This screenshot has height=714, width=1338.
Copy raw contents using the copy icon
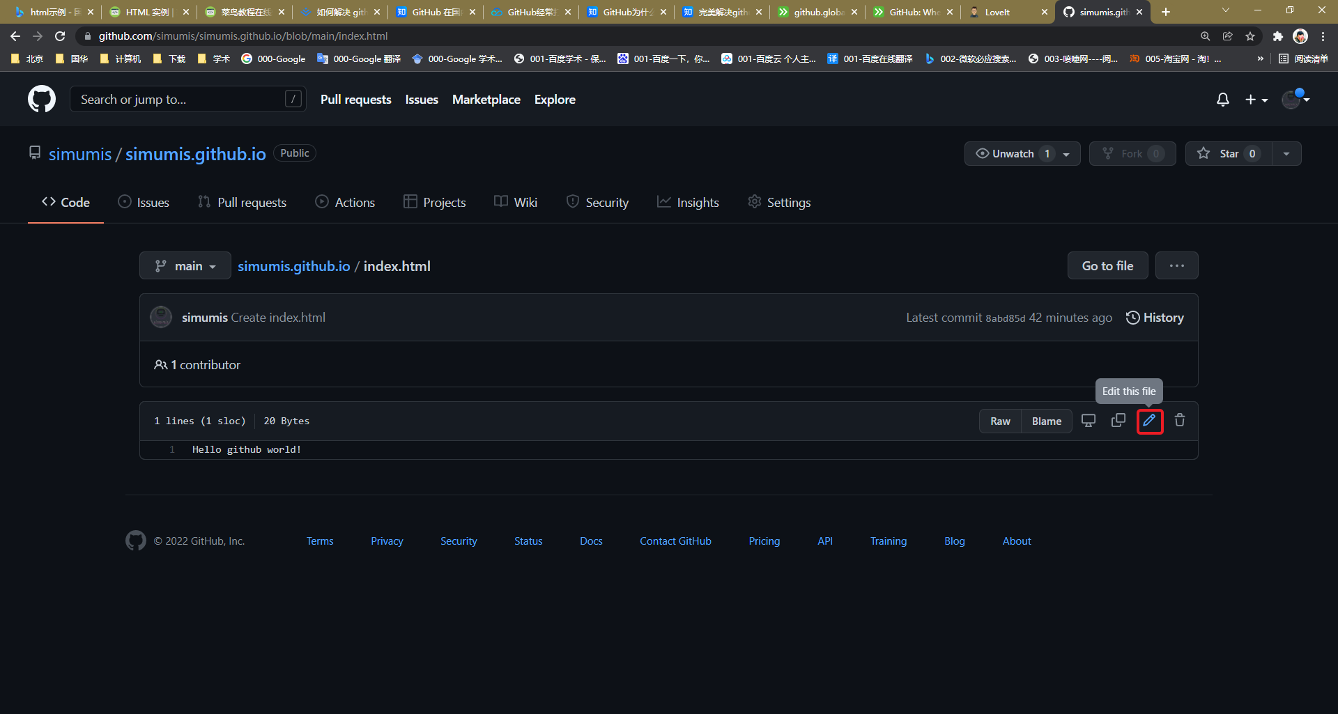click(x=1118, y=421)
